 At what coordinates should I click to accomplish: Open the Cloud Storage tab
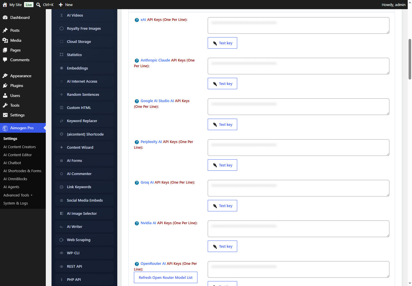click(84, 42)
